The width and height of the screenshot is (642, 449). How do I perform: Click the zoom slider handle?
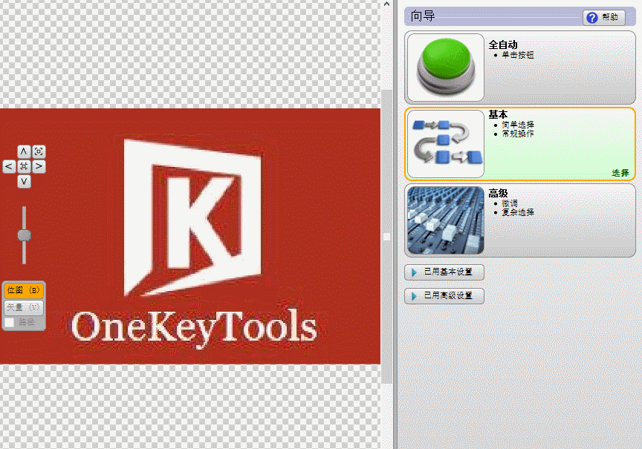coord(25,235)
